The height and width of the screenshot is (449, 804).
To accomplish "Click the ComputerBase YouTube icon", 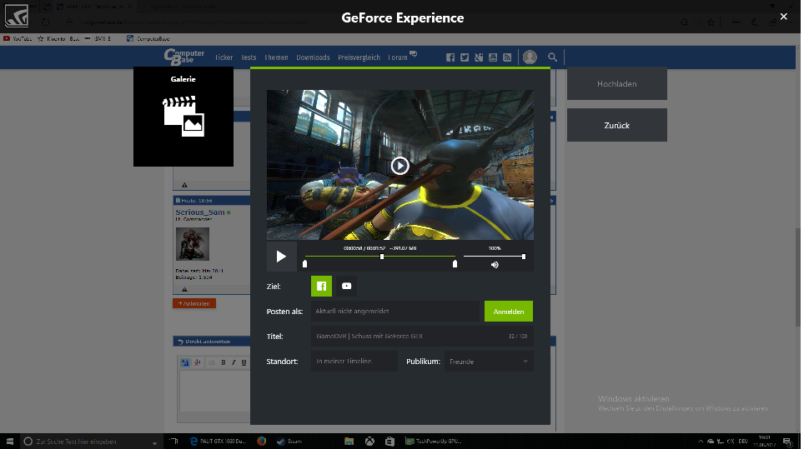I will [493, 57].
